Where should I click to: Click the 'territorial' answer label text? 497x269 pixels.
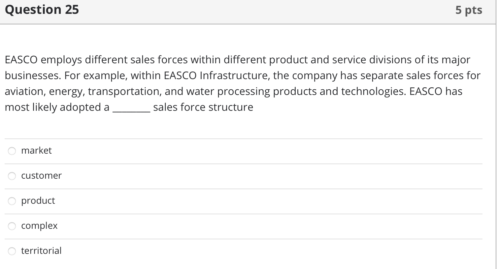(41, 251)
